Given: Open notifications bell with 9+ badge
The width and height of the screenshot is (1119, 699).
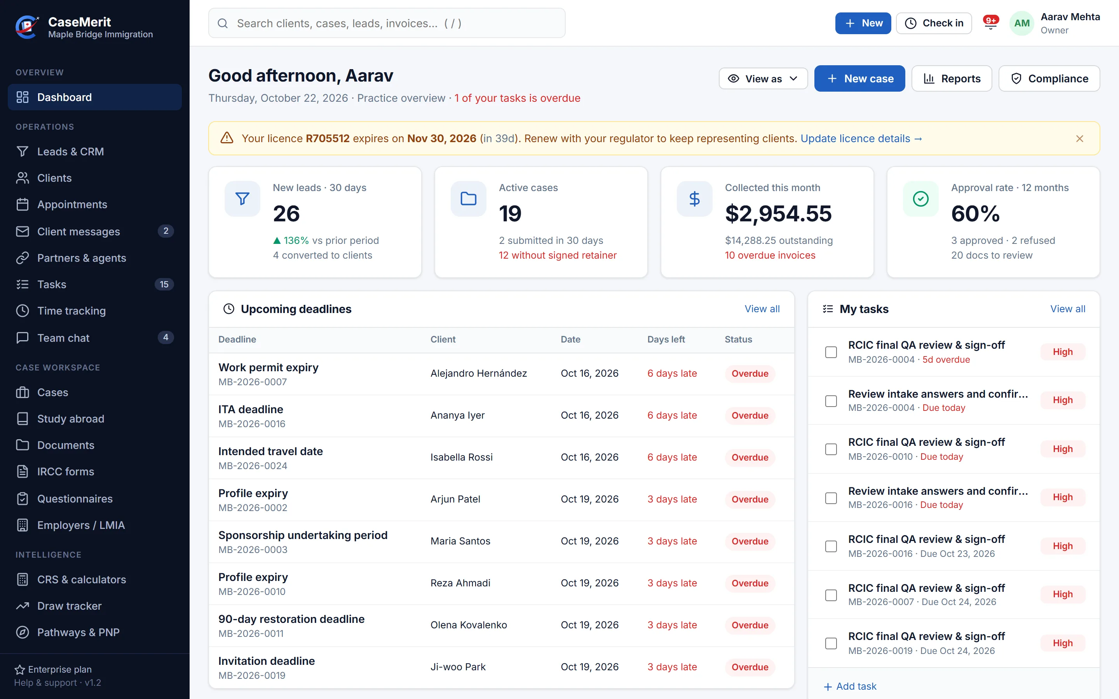Looking at the screenshot, I should pyautogui.click(x=990, y=23).
